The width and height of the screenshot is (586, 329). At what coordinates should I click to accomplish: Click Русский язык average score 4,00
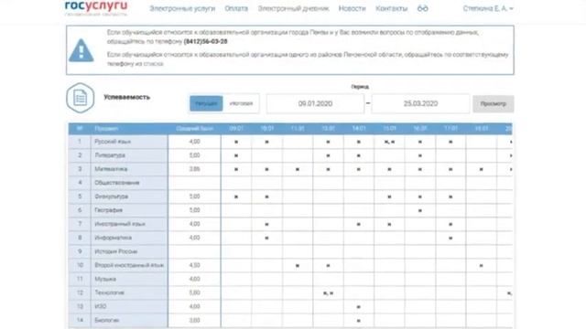(194, 142)
